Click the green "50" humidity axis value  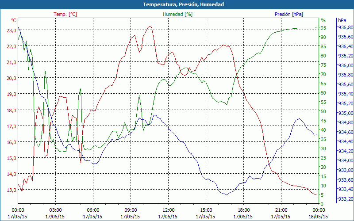323,112
